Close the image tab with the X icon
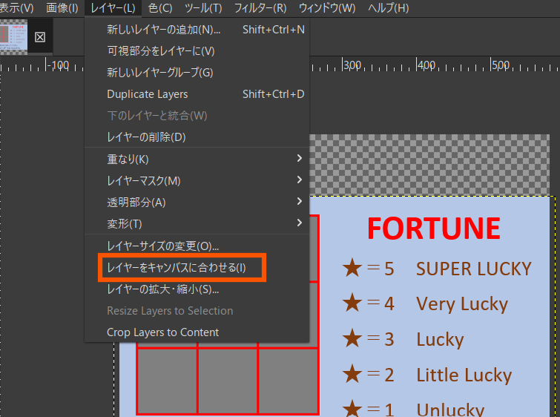This screenshot has height=417, width=560. [x=40, y=36]
